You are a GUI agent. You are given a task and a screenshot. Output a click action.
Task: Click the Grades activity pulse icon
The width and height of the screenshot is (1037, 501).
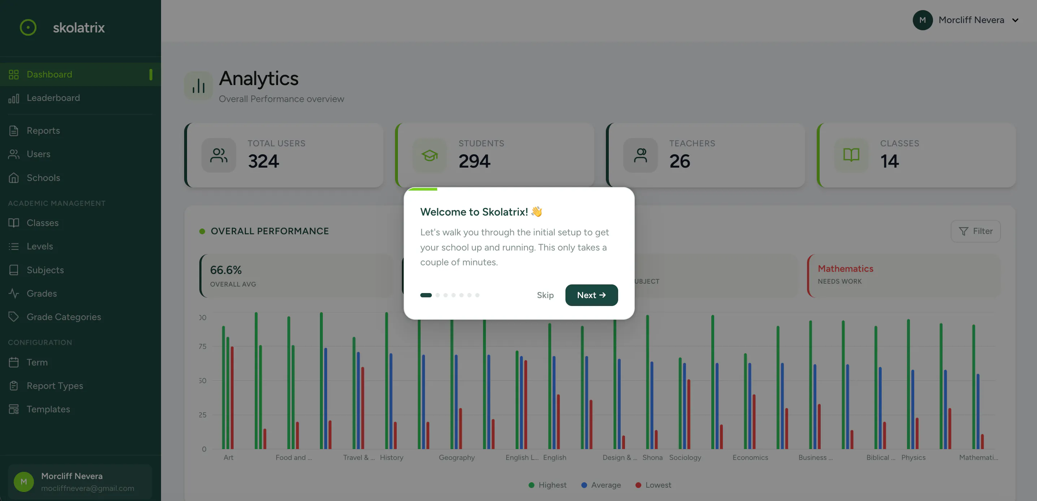(14, 293)
